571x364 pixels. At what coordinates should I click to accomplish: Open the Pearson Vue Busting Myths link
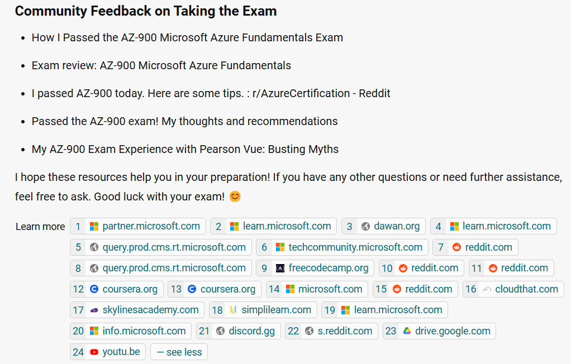pyautogui.click(x=185, y=150)
